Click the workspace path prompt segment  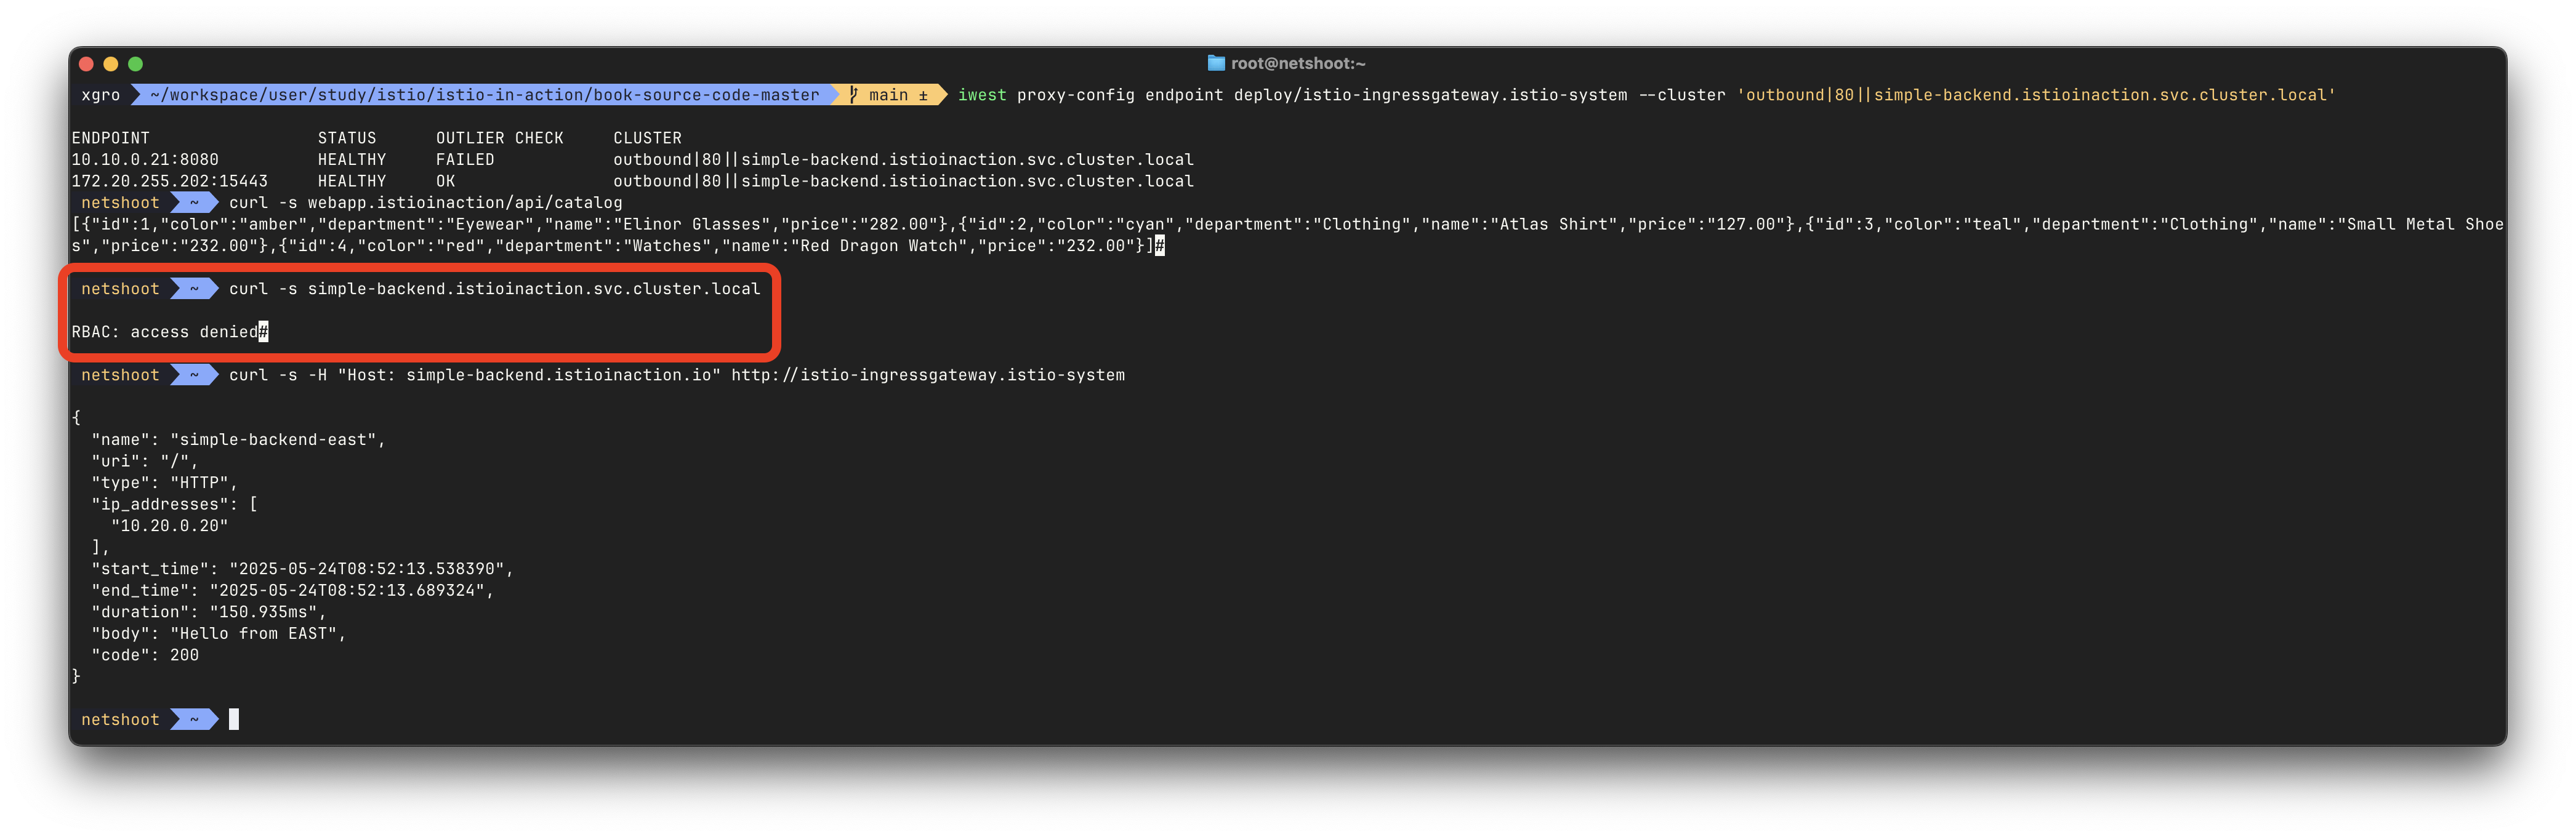tap(484, 95)
